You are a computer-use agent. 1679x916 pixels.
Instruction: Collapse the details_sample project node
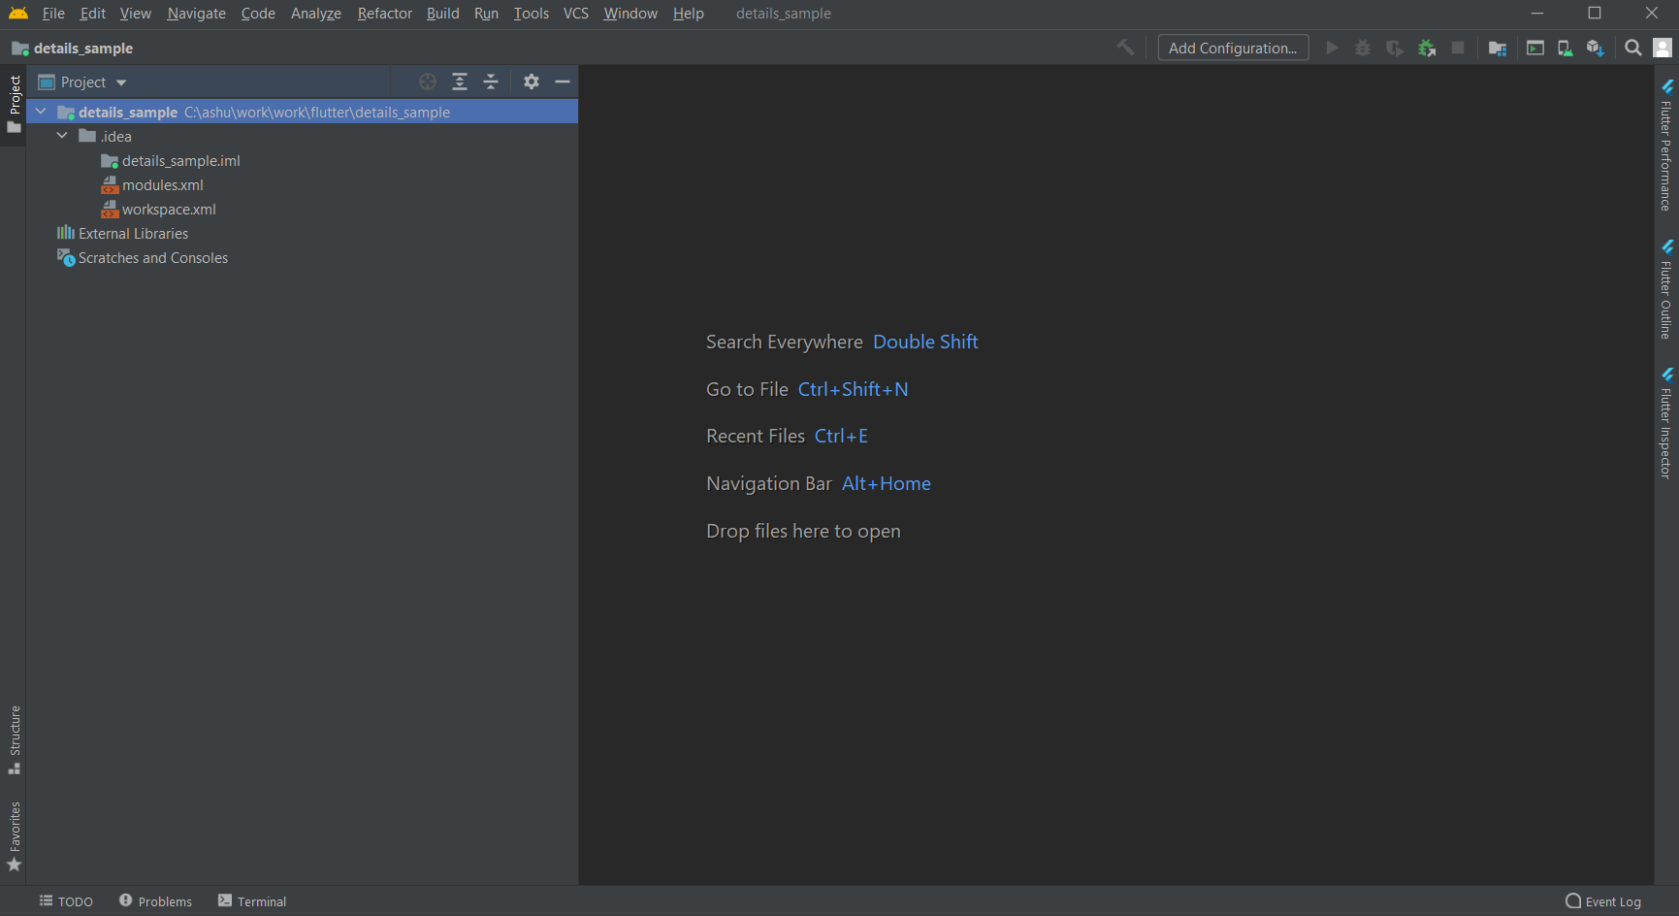point(41,112)
